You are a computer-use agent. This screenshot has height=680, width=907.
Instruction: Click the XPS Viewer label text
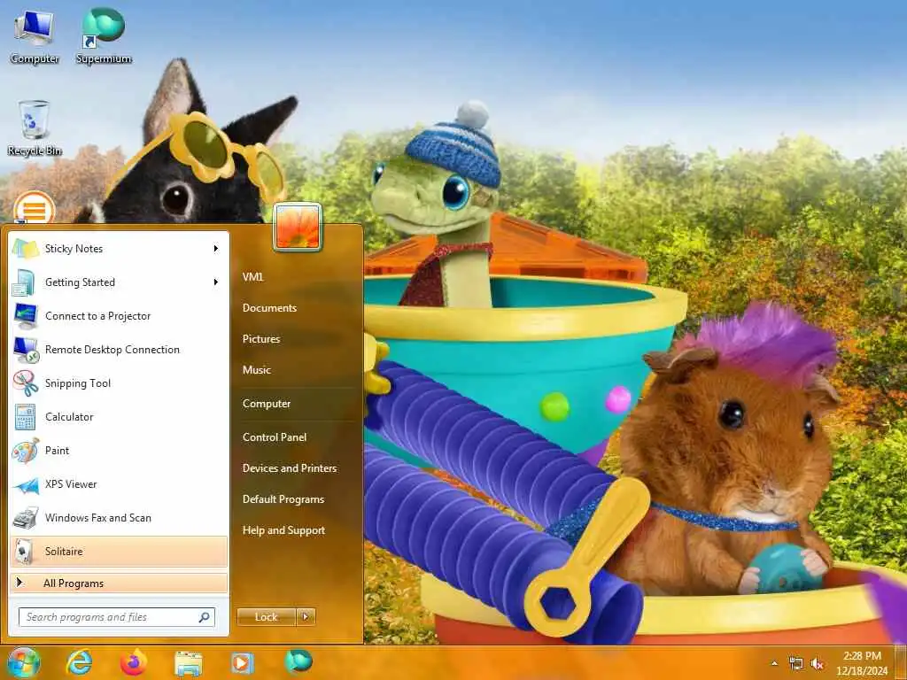(71, 484)
